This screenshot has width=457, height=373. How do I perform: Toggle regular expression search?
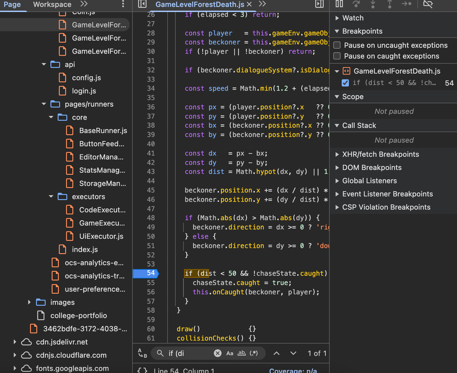click(x=254, y=353)
